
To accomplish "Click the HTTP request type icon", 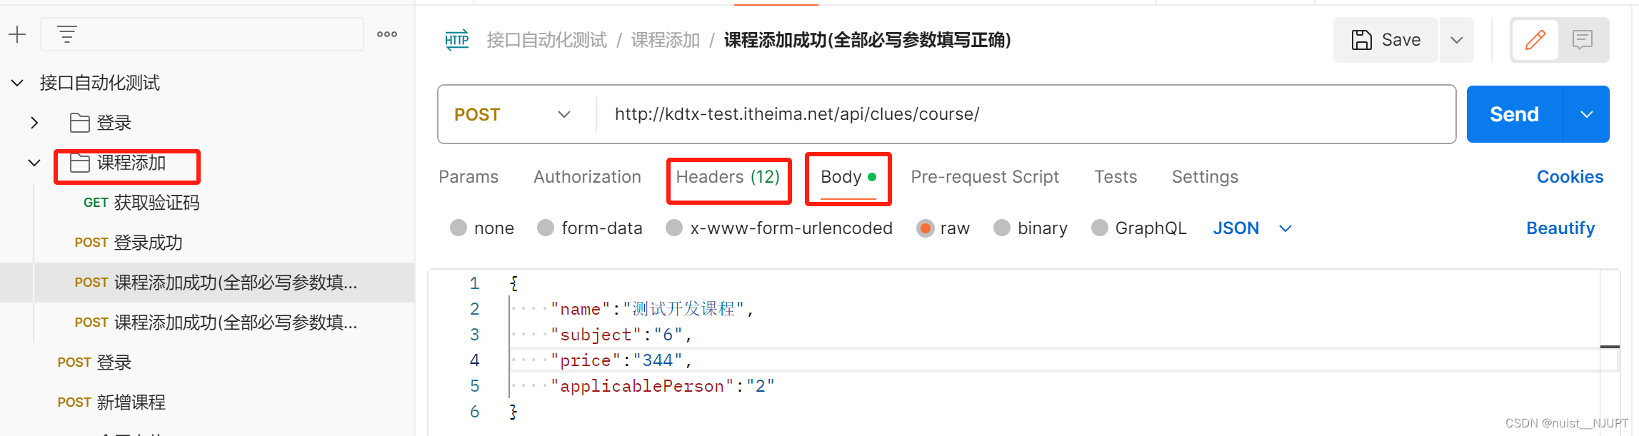I will (x=456, y=40).
